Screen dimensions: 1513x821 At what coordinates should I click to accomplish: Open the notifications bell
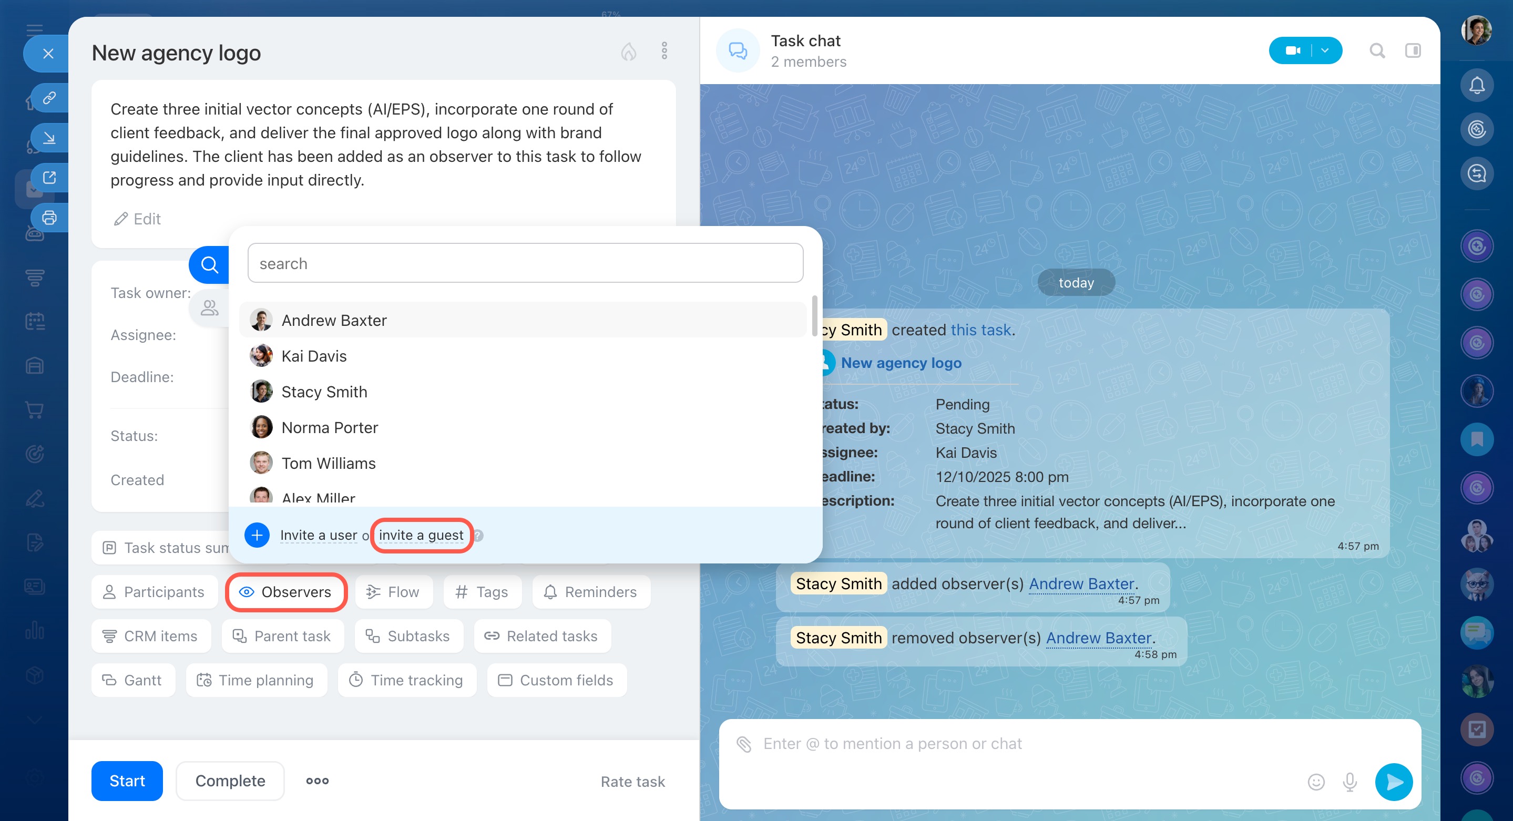coord(1477,85)
